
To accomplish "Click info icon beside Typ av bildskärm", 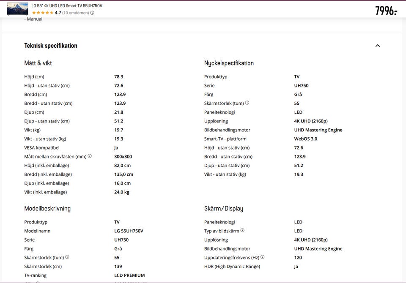I will point(242,230).
